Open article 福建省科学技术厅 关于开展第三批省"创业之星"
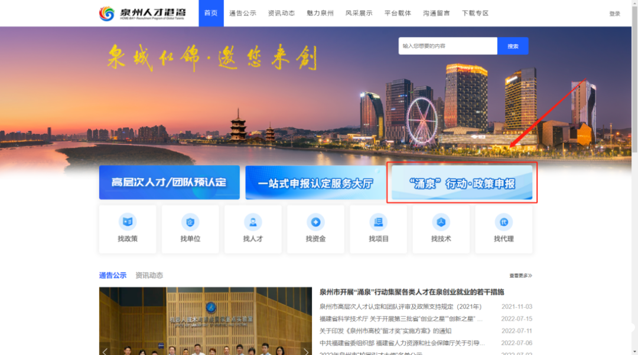638x355 pixels. tap(401, 319)
